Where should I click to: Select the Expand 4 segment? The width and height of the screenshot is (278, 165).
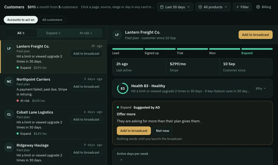[53, 33]
